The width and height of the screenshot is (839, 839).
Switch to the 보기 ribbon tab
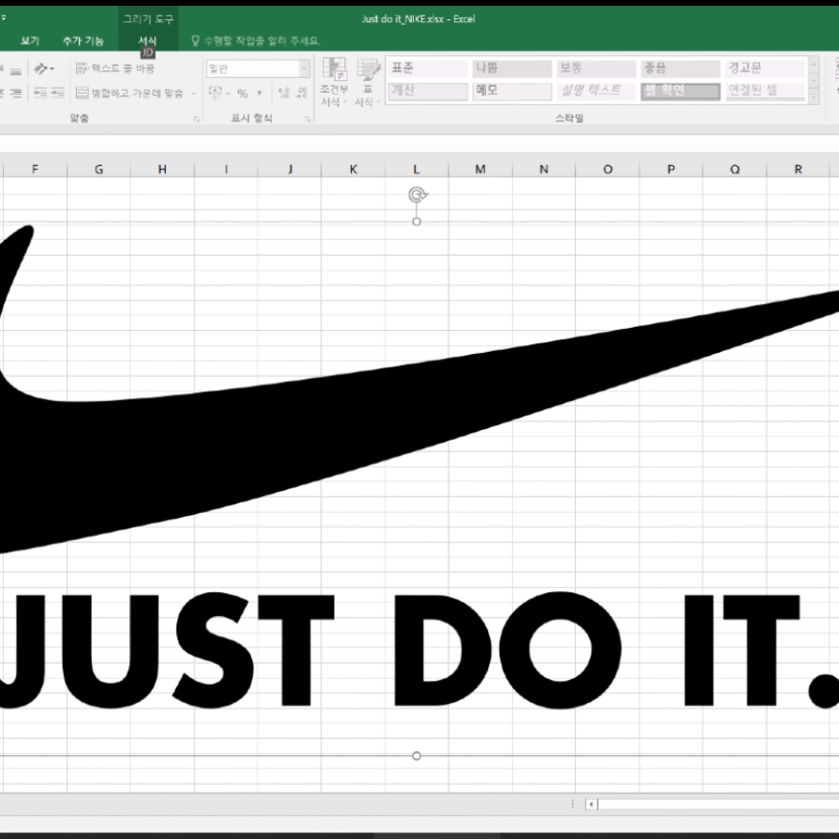(30, 41)
